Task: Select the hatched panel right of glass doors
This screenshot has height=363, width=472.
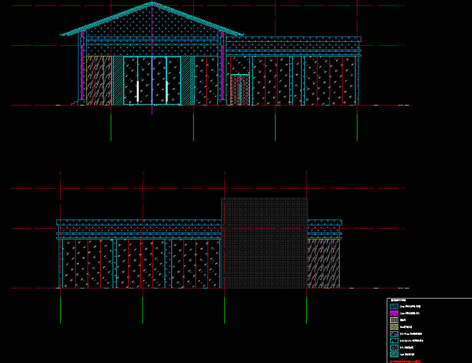Action: pyautogui.click(x=186, y=80)
